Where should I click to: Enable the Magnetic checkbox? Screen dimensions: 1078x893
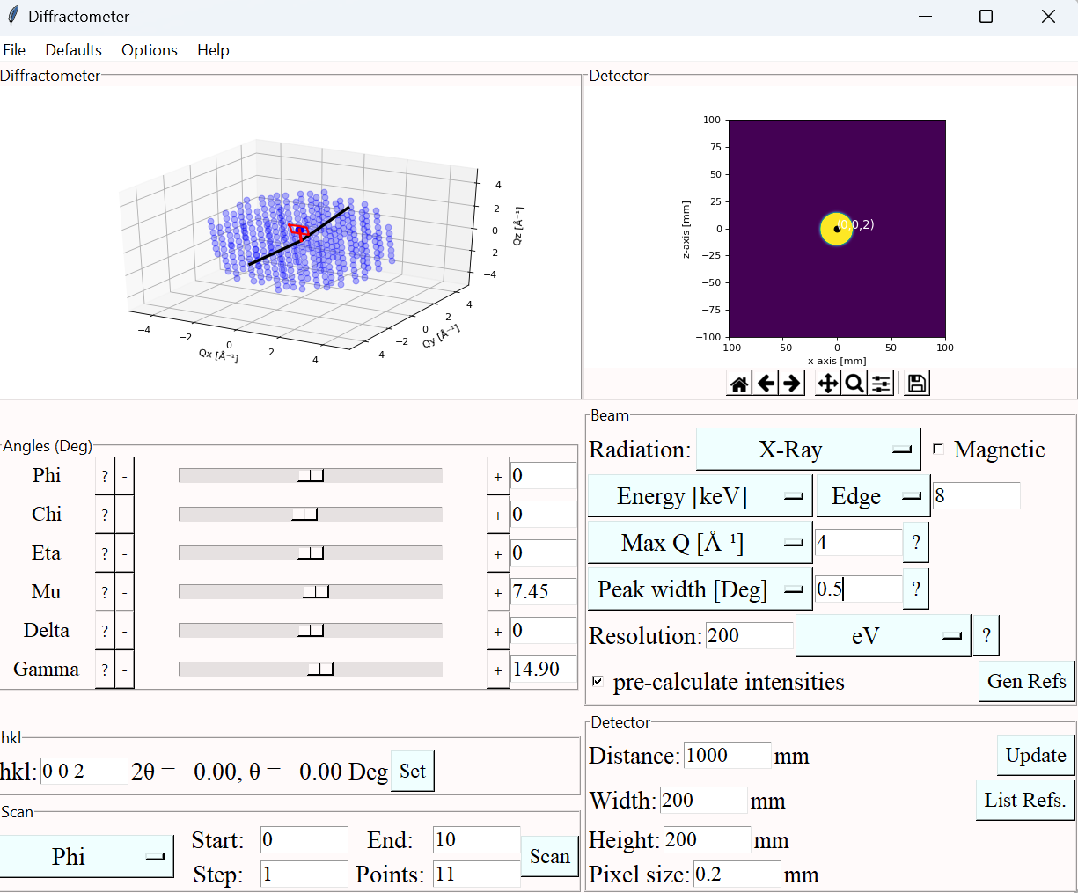click(x=938, y=449)
